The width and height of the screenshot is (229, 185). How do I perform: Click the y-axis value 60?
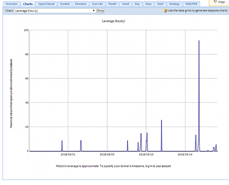(27, 79)
